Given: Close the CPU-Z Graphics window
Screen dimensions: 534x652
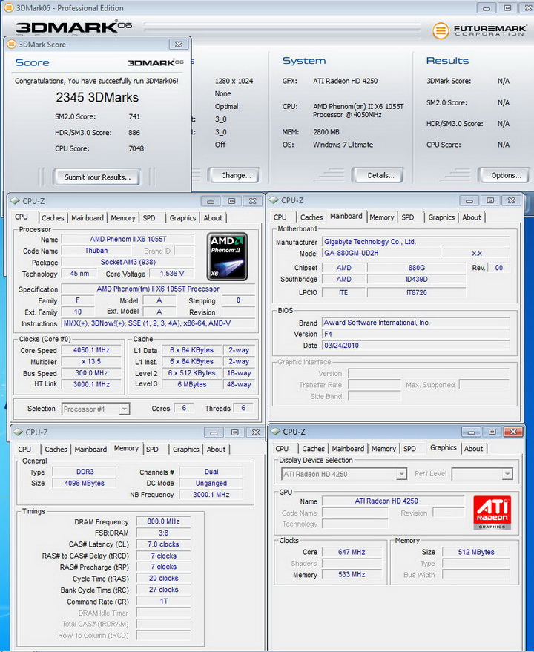Looking at the screenshot, I should click(512, 432).
